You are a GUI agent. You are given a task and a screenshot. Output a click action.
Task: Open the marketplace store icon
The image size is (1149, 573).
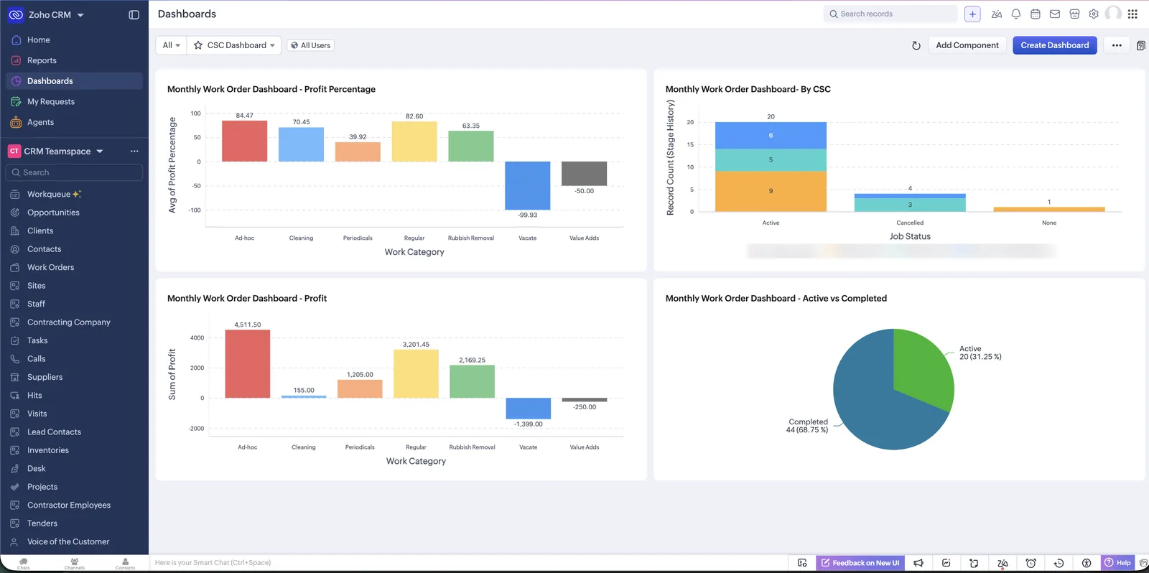tap(1074, 14)
